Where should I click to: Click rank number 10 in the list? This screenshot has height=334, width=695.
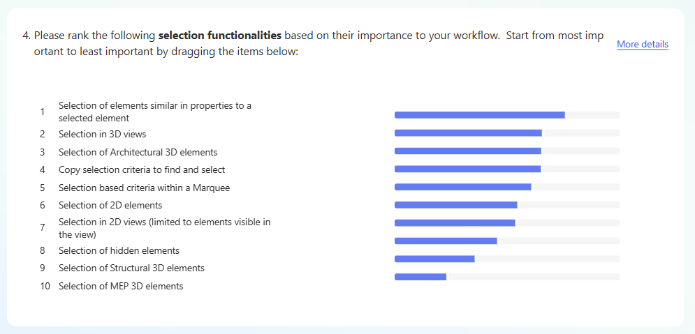click(x=45, y=286)
